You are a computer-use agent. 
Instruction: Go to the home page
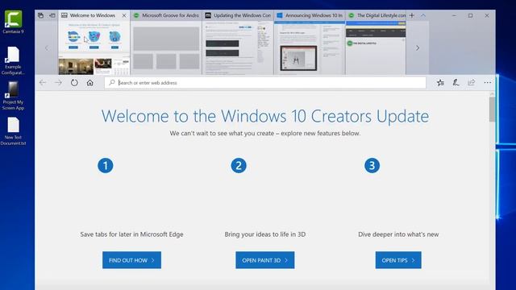coord(89,82)
